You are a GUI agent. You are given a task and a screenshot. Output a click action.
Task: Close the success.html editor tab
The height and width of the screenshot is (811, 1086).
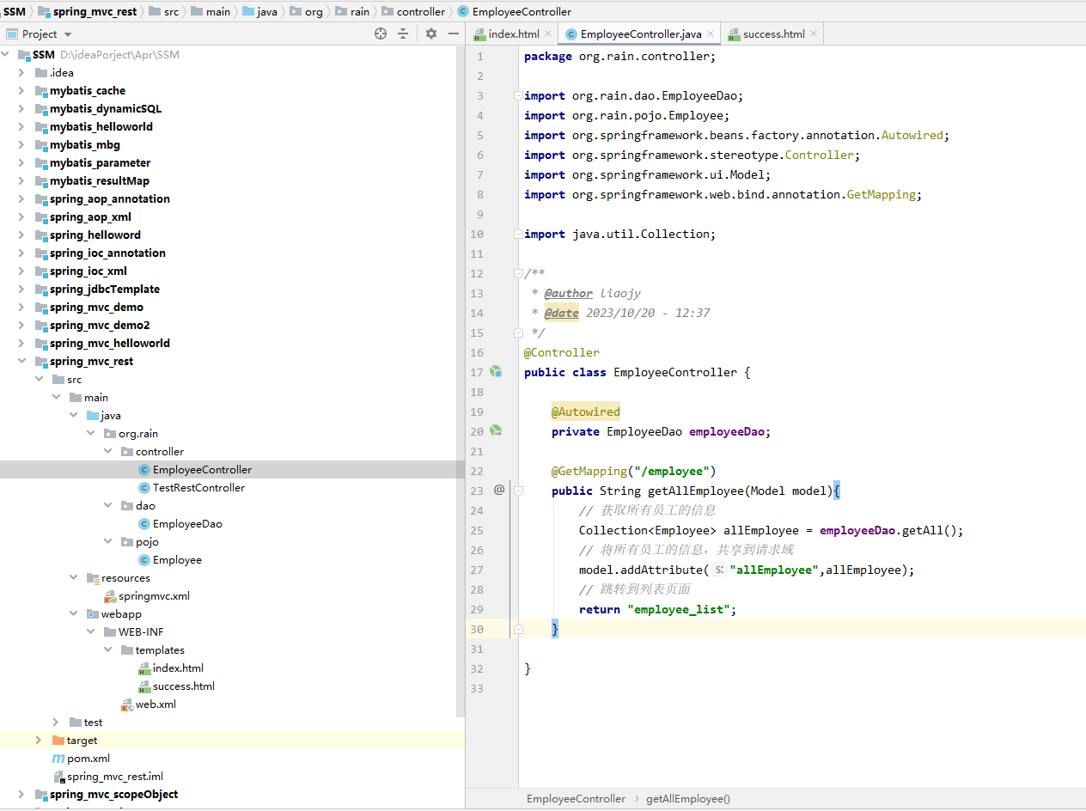click(813, 34)
